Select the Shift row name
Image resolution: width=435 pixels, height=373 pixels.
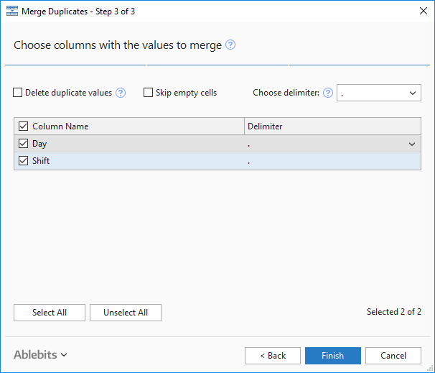pos(41,161)
